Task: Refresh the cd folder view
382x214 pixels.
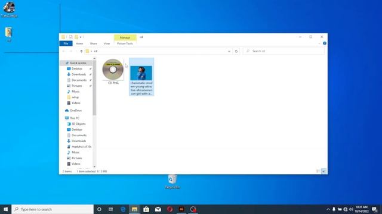Action: (x=236, y=51)
